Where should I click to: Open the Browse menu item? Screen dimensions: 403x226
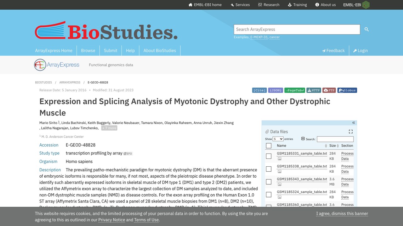point(88,51)
